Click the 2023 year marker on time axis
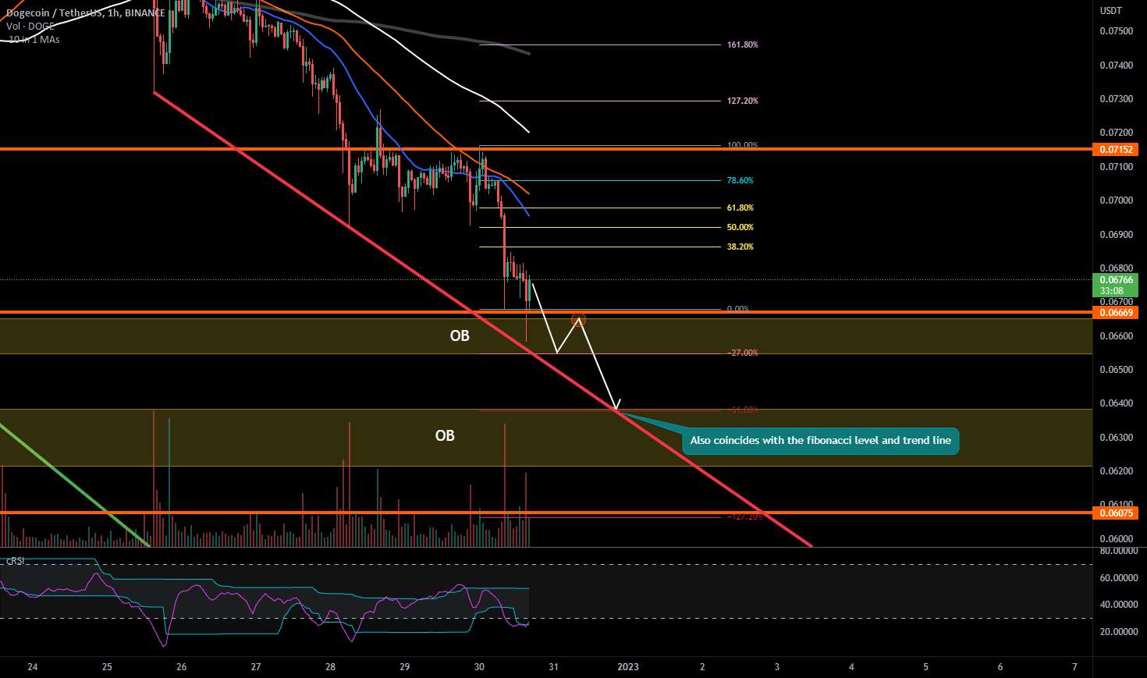 point(628,667)
